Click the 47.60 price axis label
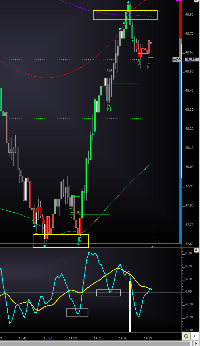This screenshot has height=346, width=200. point(189,244)
